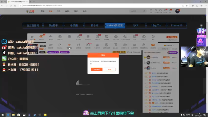Open the user avatar in header

pyautogui.click(x=177, y=11)
